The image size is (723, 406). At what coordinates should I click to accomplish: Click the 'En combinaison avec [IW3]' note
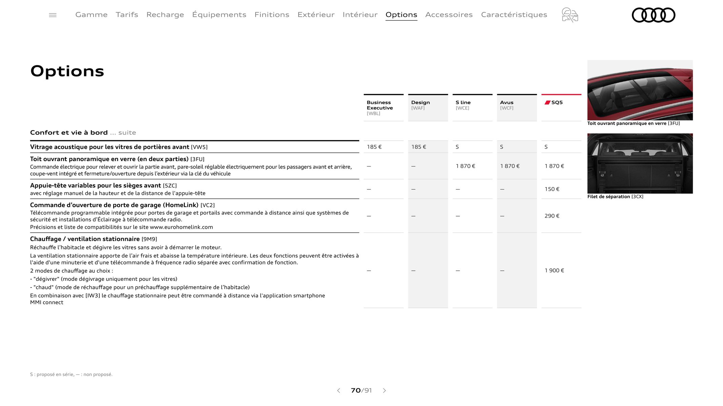click(178, 299)
